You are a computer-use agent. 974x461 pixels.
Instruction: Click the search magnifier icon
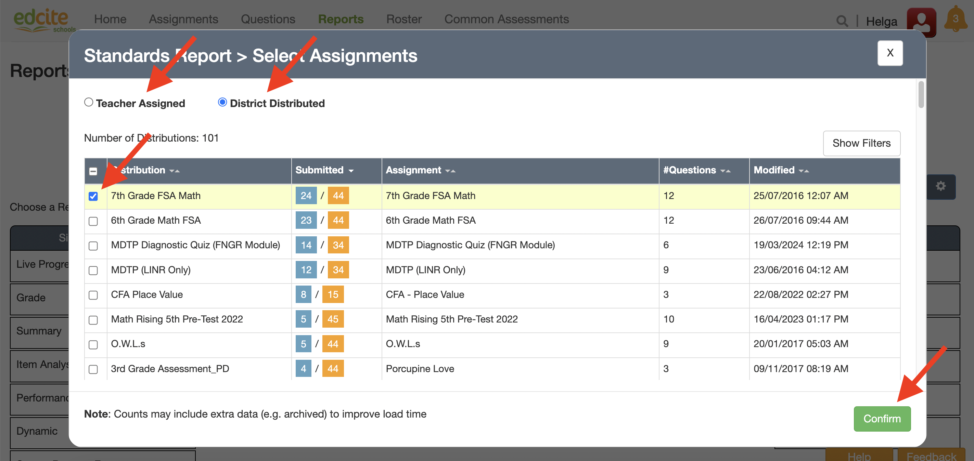click(x=841, y=21)
